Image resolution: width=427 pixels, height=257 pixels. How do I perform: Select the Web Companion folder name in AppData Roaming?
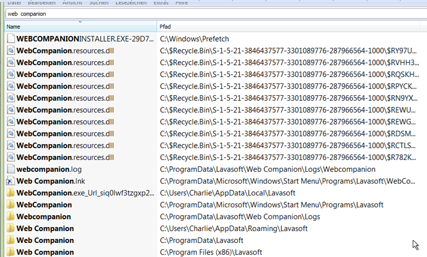pos(45,229)
